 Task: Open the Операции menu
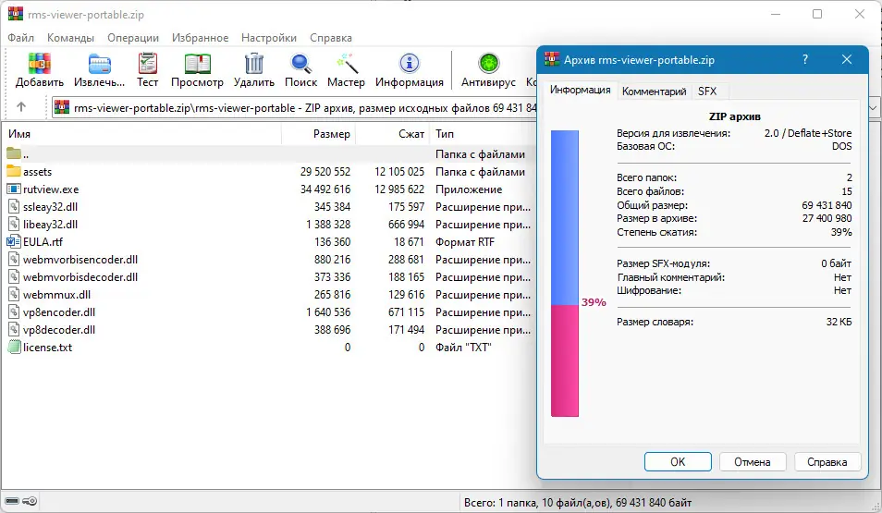coord(133,38)
